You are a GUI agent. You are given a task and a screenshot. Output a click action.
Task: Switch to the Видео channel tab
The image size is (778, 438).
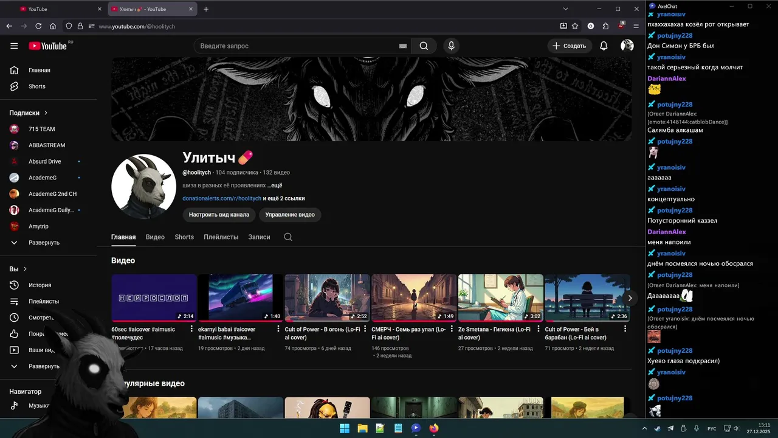point(155,237)
